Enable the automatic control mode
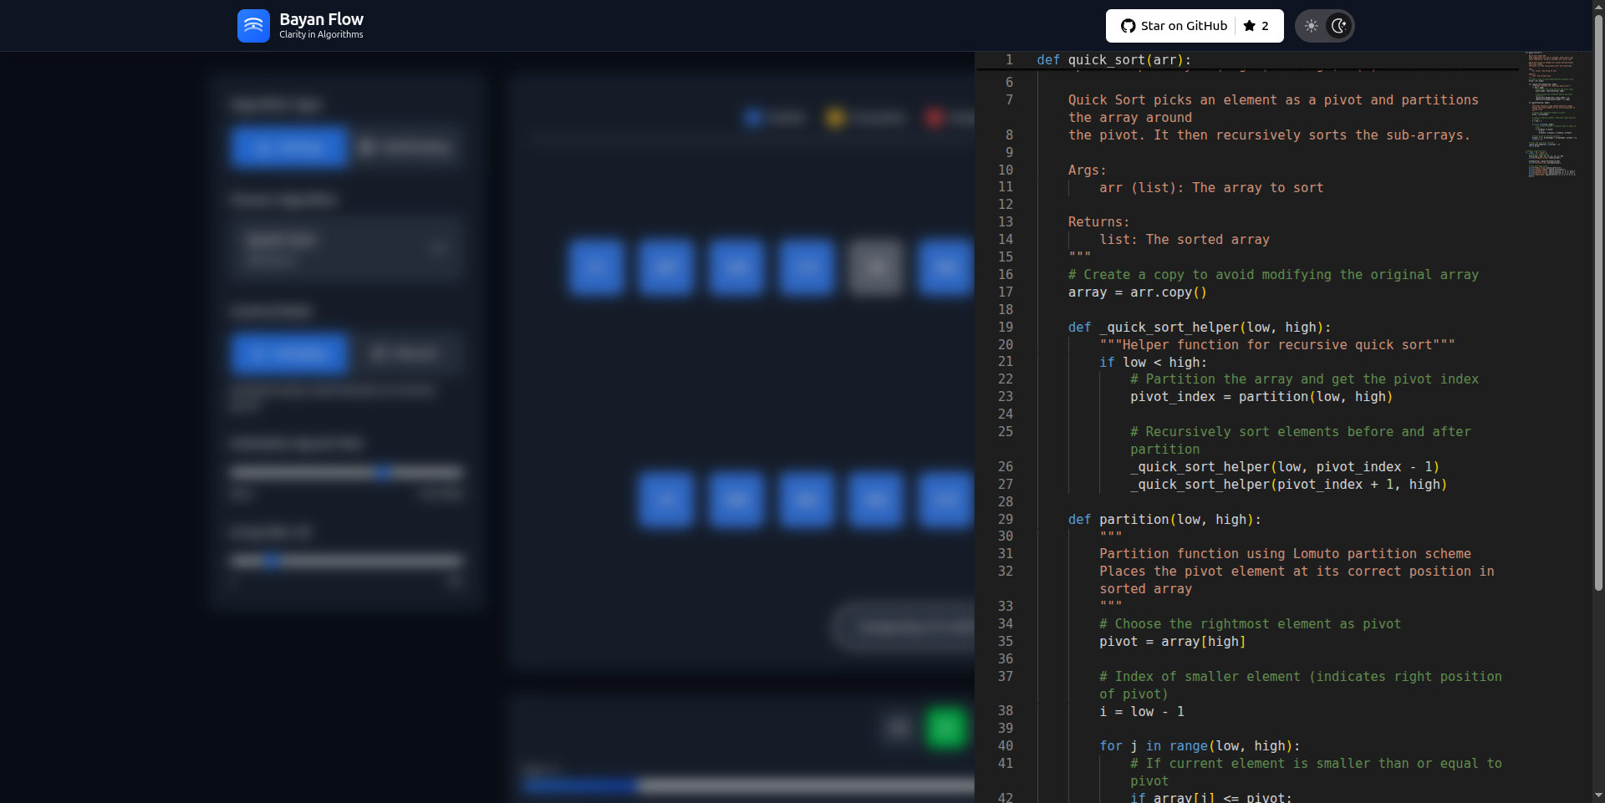 pyautogui.click(x=289, y=353)
